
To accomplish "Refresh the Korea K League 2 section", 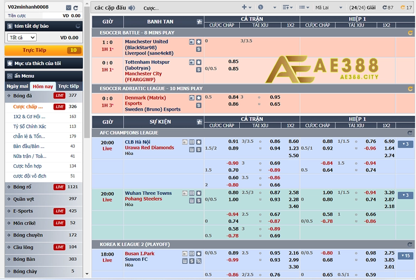I will coord(410,245).
